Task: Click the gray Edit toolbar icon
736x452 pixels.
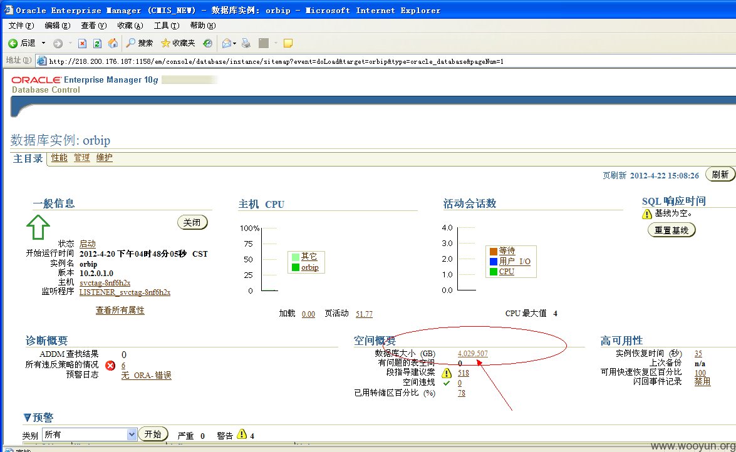Action: (264, 43)
